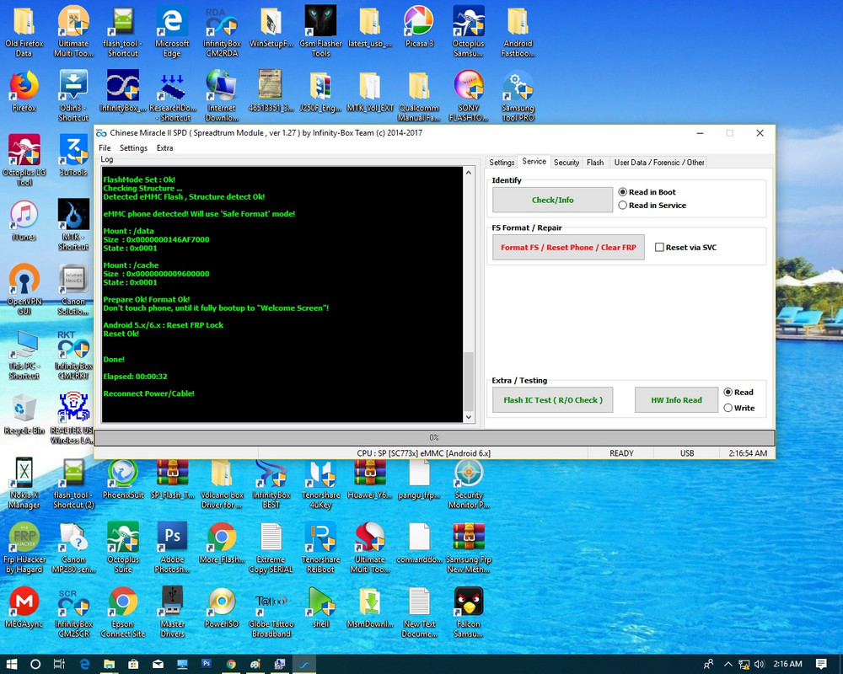Click Format FS / Reset Phone / Clear FRP

(568, 247)
